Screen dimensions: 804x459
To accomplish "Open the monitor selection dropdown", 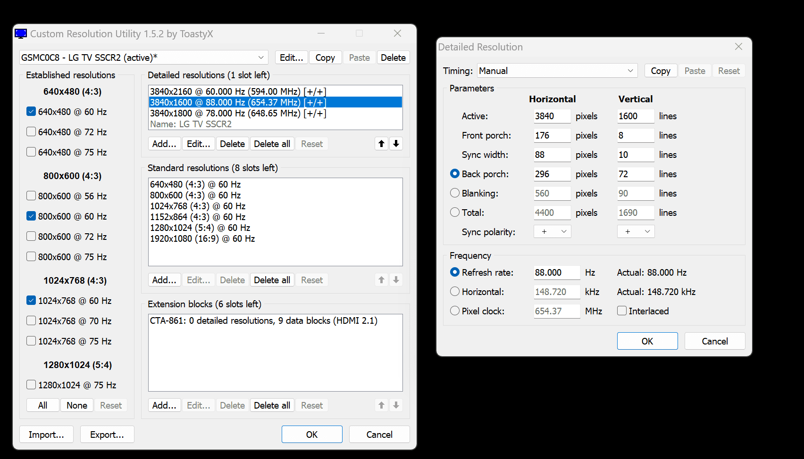I will click(x=144, y=57).
